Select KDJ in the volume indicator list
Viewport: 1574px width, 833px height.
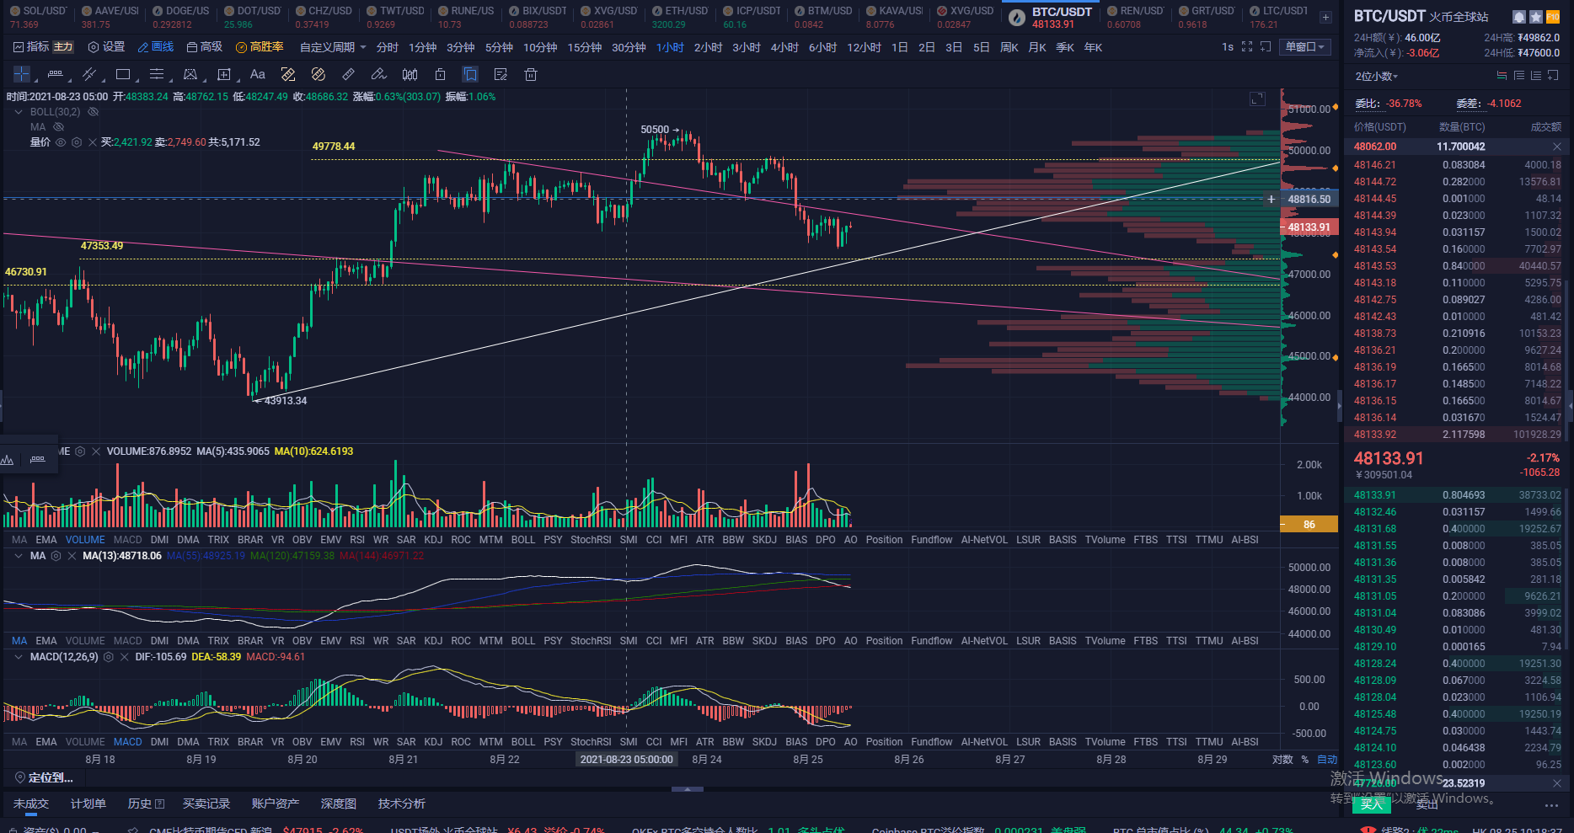[x=433, y=540]
